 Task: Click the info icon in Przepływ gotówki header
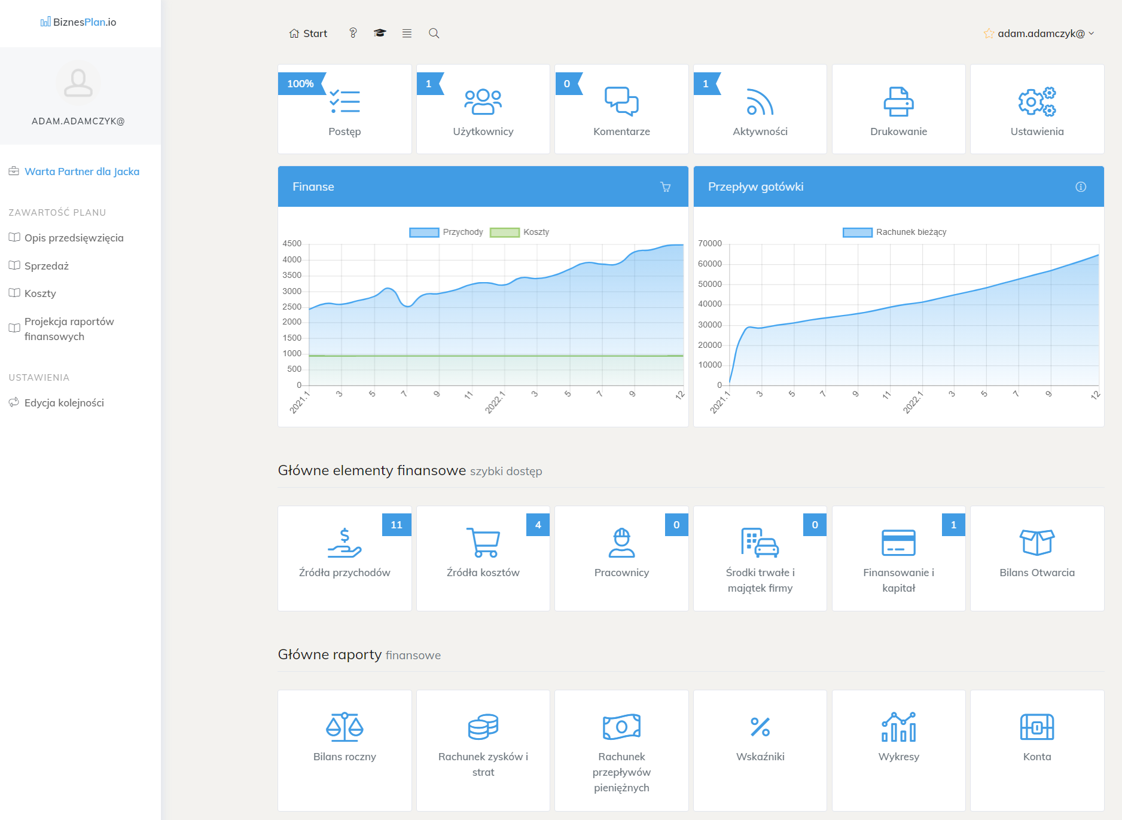1081,187
